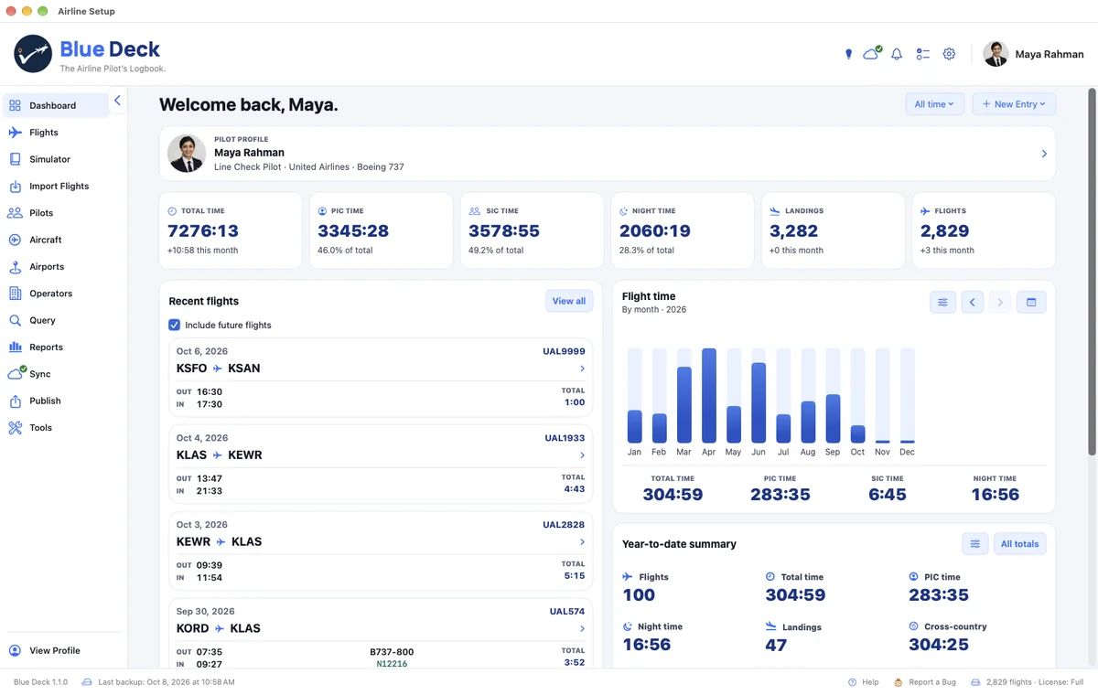Image resolution: width=1098 pixels, height=695 pixels.
Task: Open the UAL9999 KSFO to KSAN flight chevron
Action: pos(582,369)
